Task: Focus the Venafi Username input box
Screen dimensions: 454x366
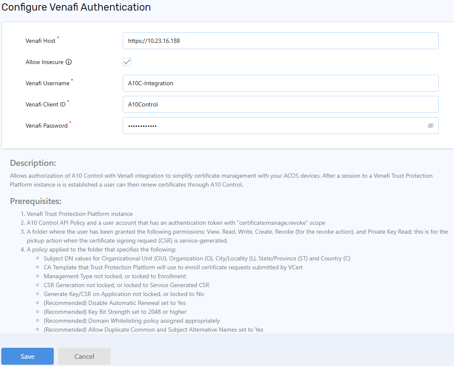Action: pos(280,83)
